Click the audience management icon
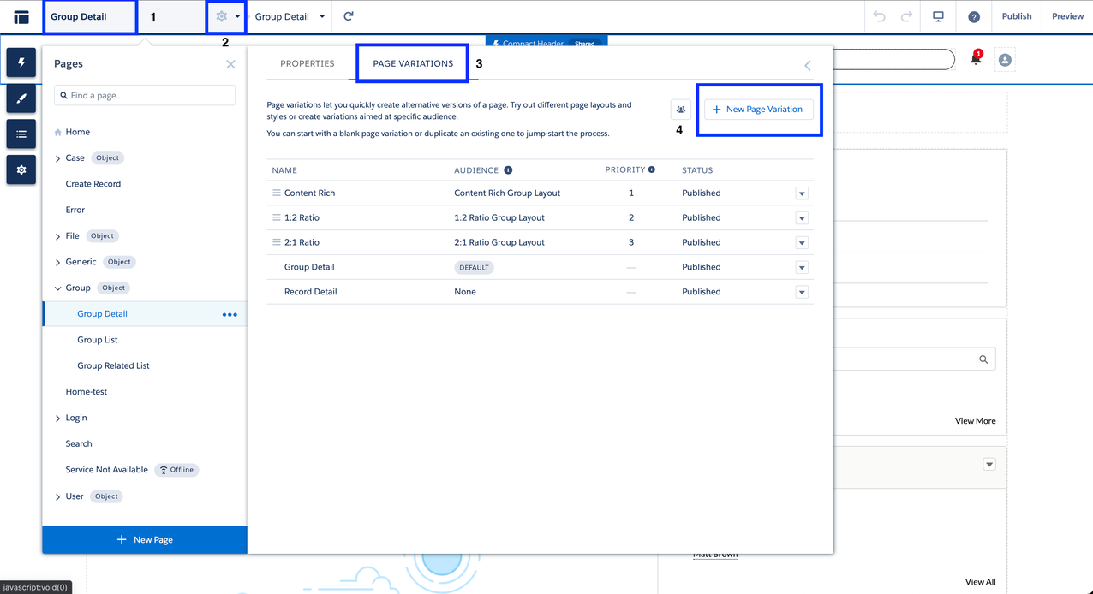The height and width of the screenshot is (594, 1093). click(681, 110)
